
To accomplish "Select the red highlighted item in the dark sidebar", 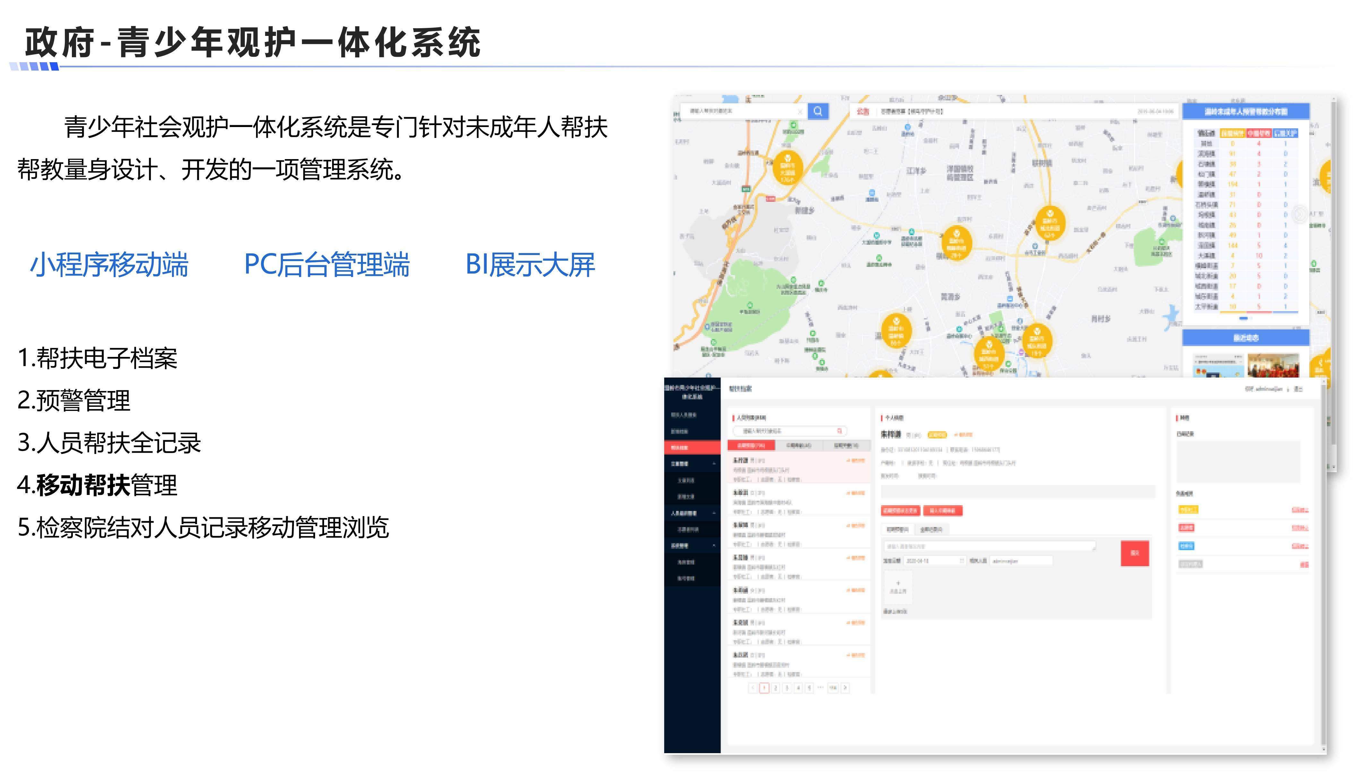I will pos(692,447).
